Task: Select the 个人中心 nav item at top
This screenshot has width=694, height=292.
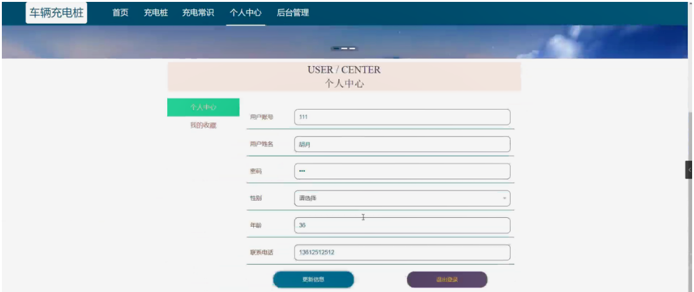Action: click(x=246, y=13)
